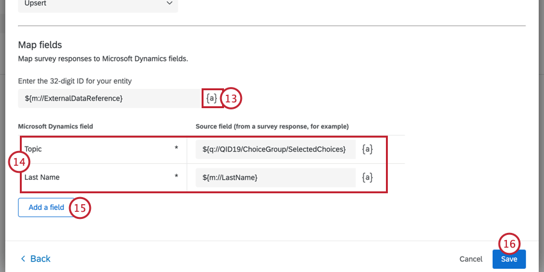Save the mapped fields

tap(509, 259)
